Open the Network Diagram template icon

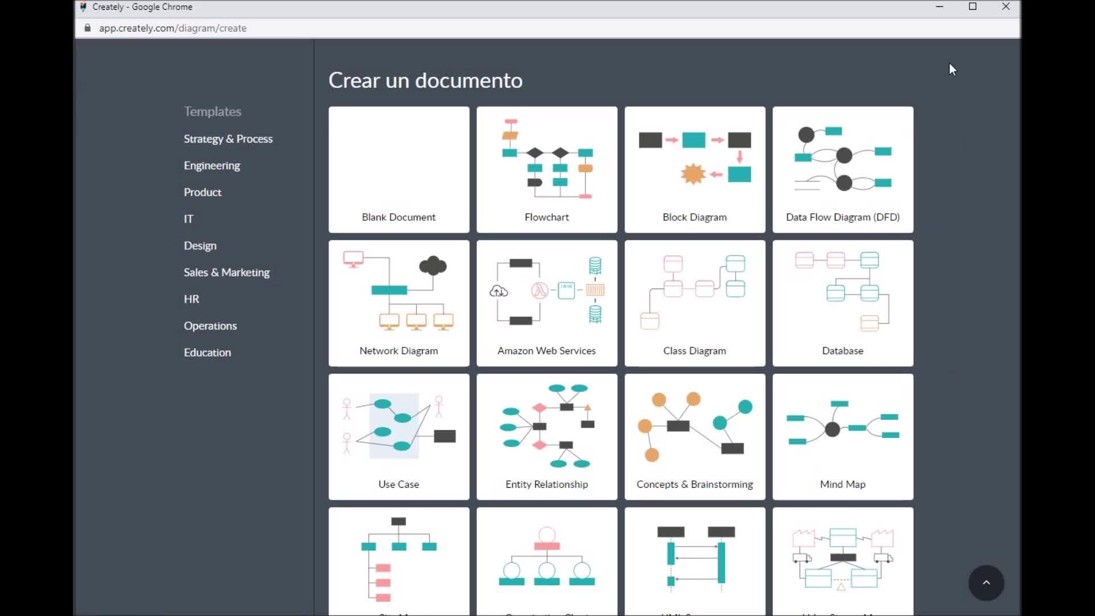[399, 292]
